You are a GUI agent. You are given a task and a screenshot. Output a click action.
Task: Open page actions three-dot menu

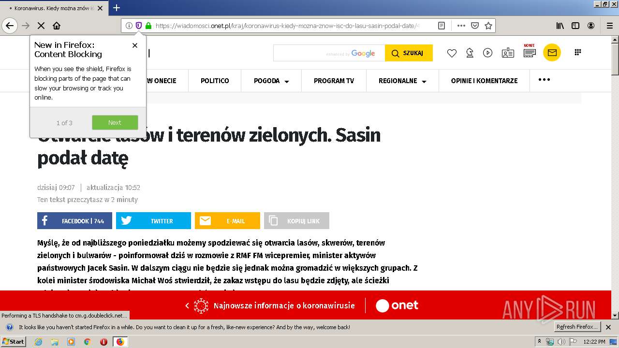tap(461, 26)
